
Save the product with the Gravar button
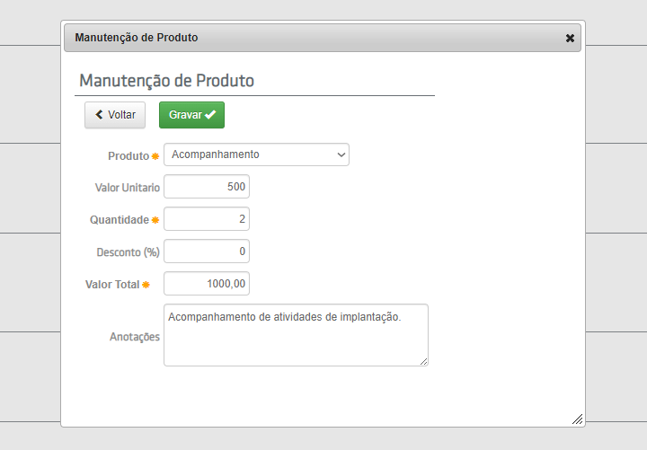(191, 115)
